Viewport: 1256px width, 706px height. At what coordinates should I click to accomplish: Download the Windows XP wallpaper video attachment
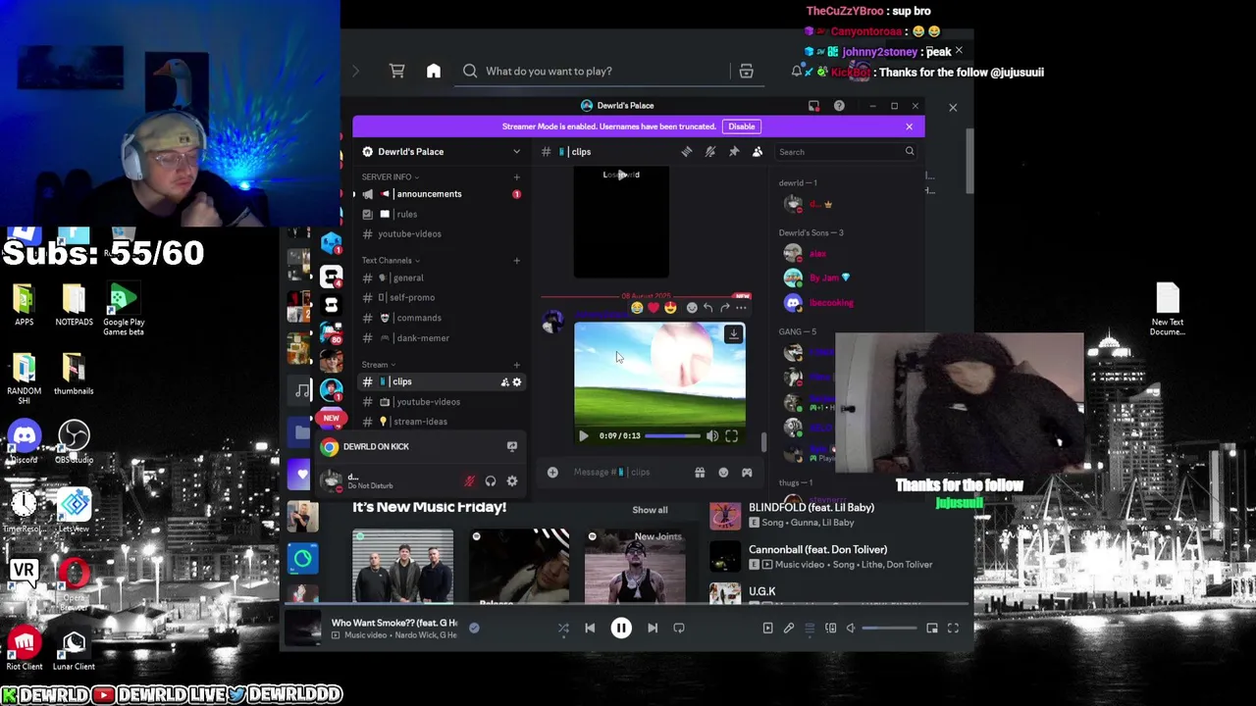(733, 334)
